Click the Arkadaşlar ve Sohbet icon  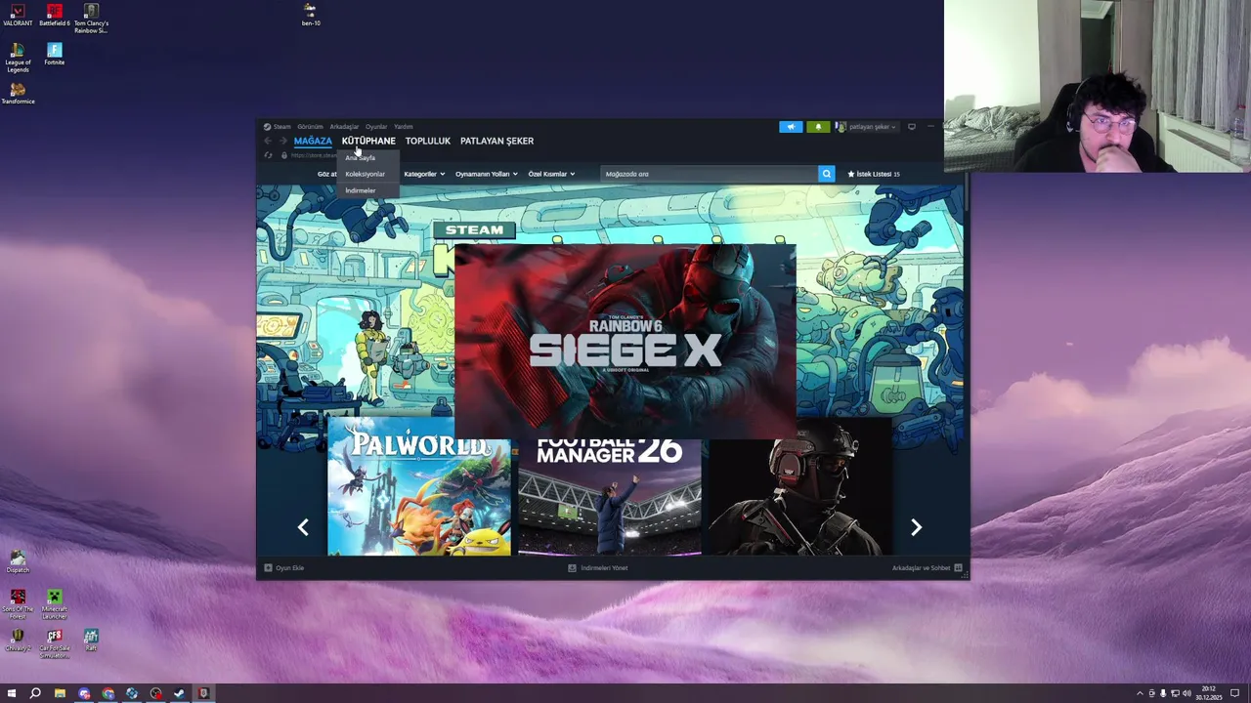coord(958,567)
